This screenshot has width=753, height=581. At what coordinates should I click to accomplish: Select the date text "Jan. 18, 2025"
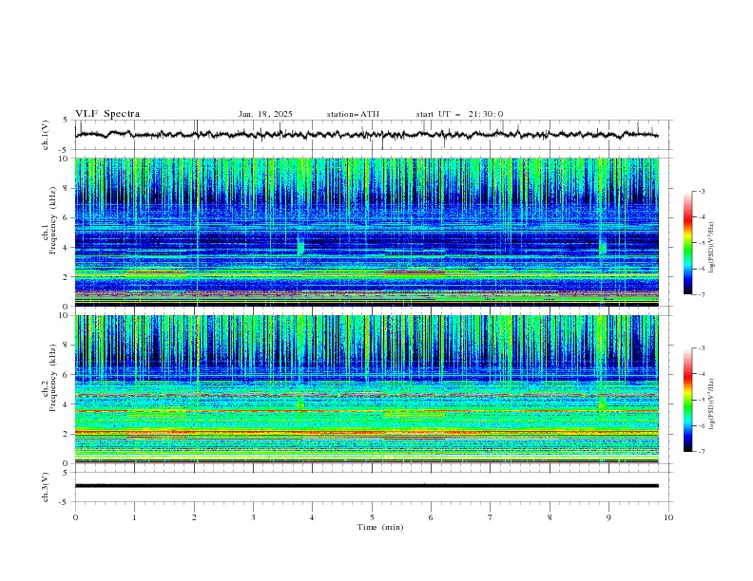[265, 114]
